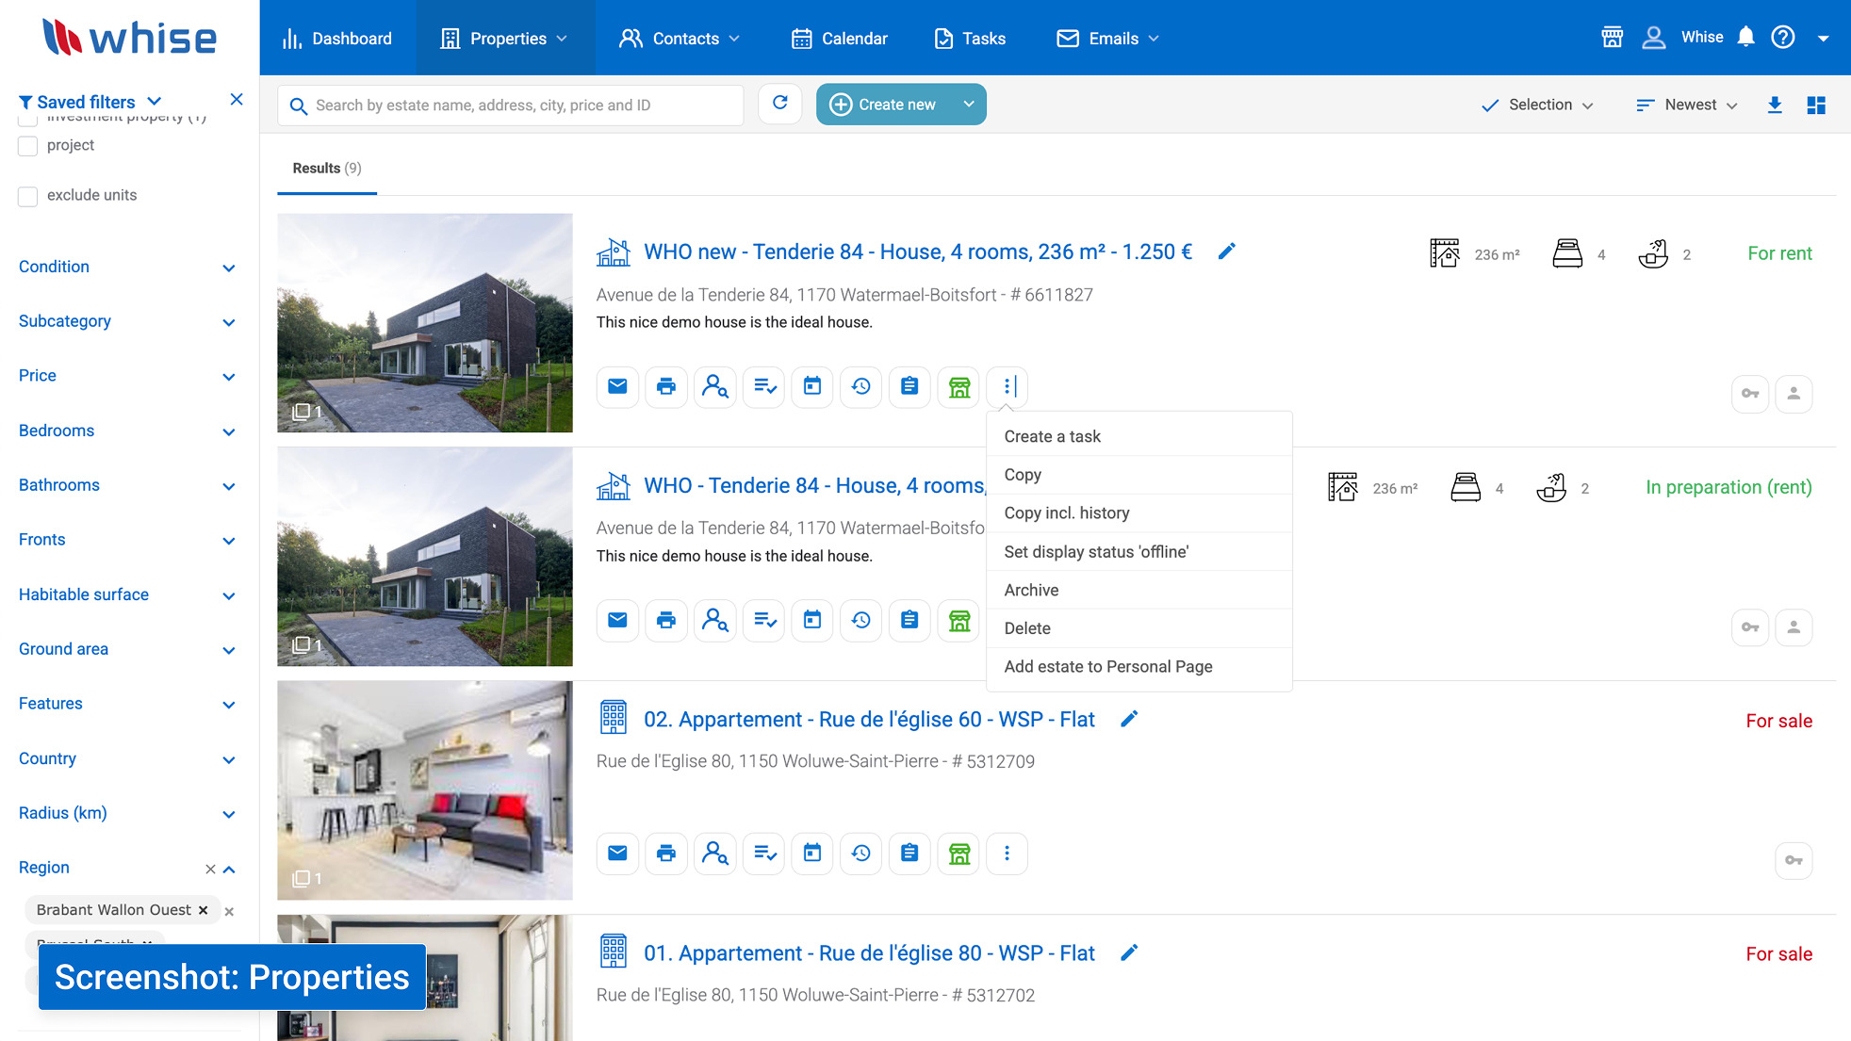This screenshot has width=1851, height=1041.
Task: Click the refresh button next to search
Action: click(x=779, y=104)
